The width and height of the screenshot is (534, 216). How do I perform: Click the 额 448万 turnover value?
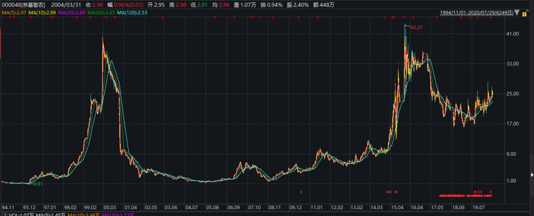coord(322,5)
